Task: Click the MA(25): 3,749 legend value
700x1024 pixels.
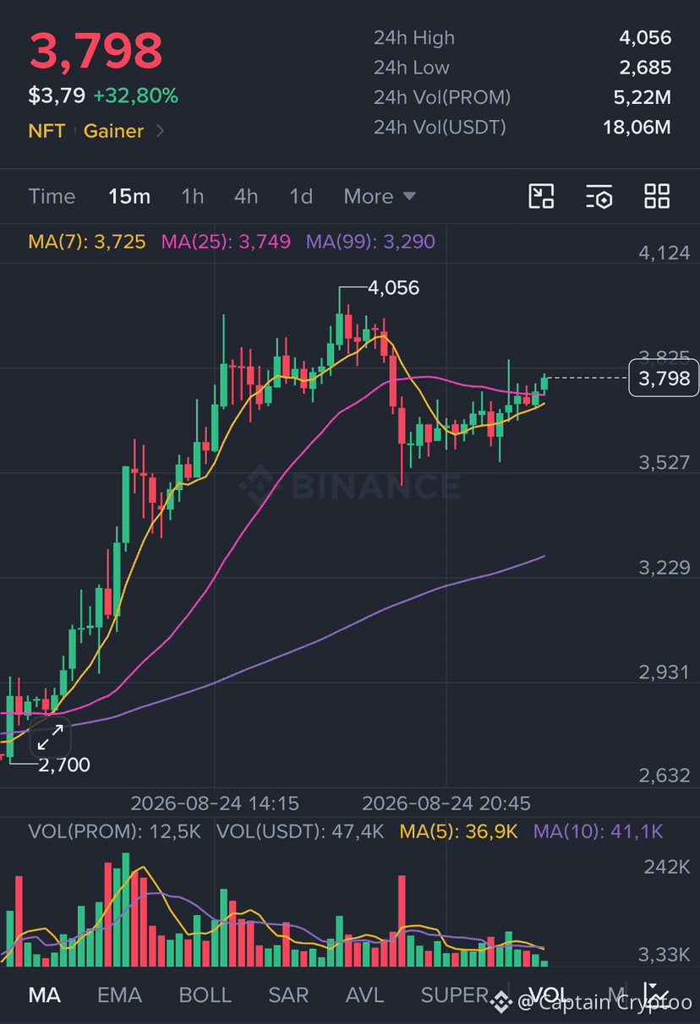Action: coord(226,242)
